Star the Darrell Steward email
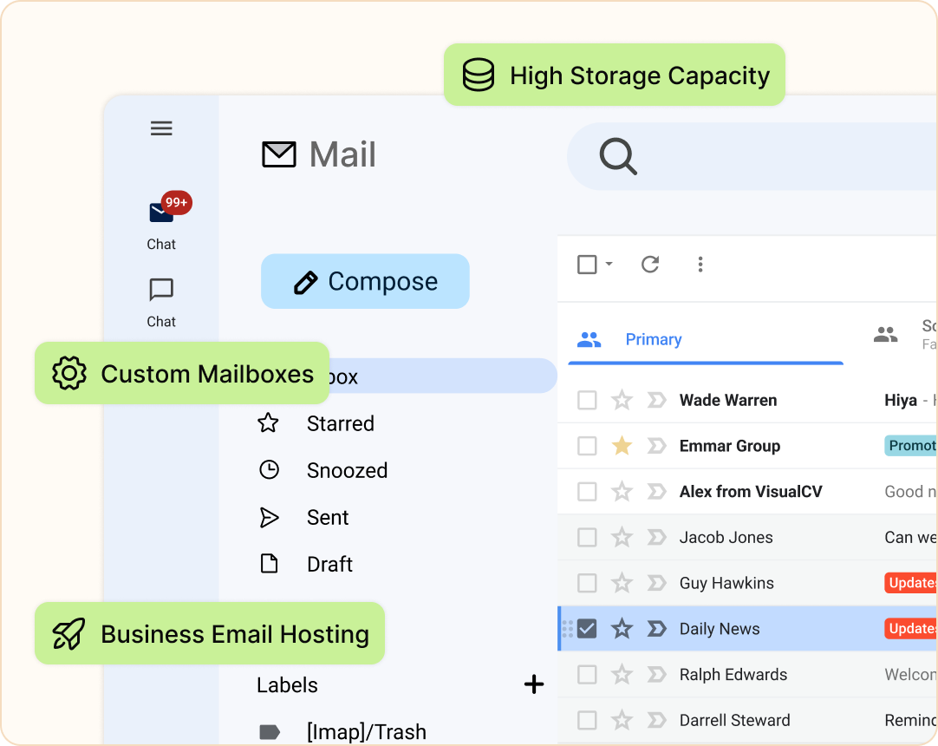Image resolution: width=938 pixels, height=746 pixels. 622,720
